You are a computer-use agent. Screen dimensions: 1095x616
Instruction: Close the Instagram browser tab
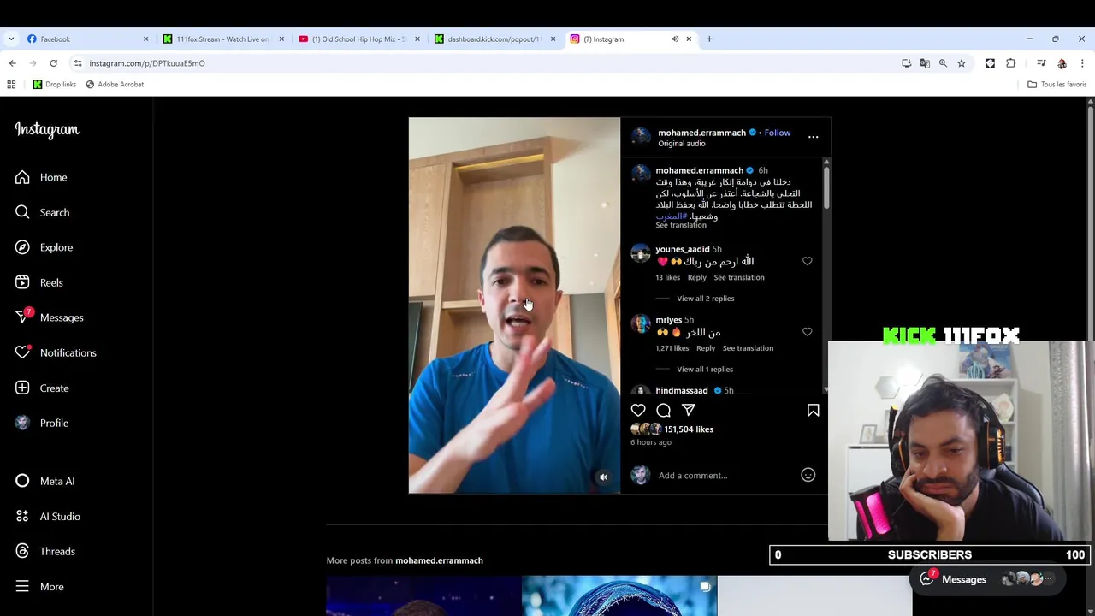(689, 38)
